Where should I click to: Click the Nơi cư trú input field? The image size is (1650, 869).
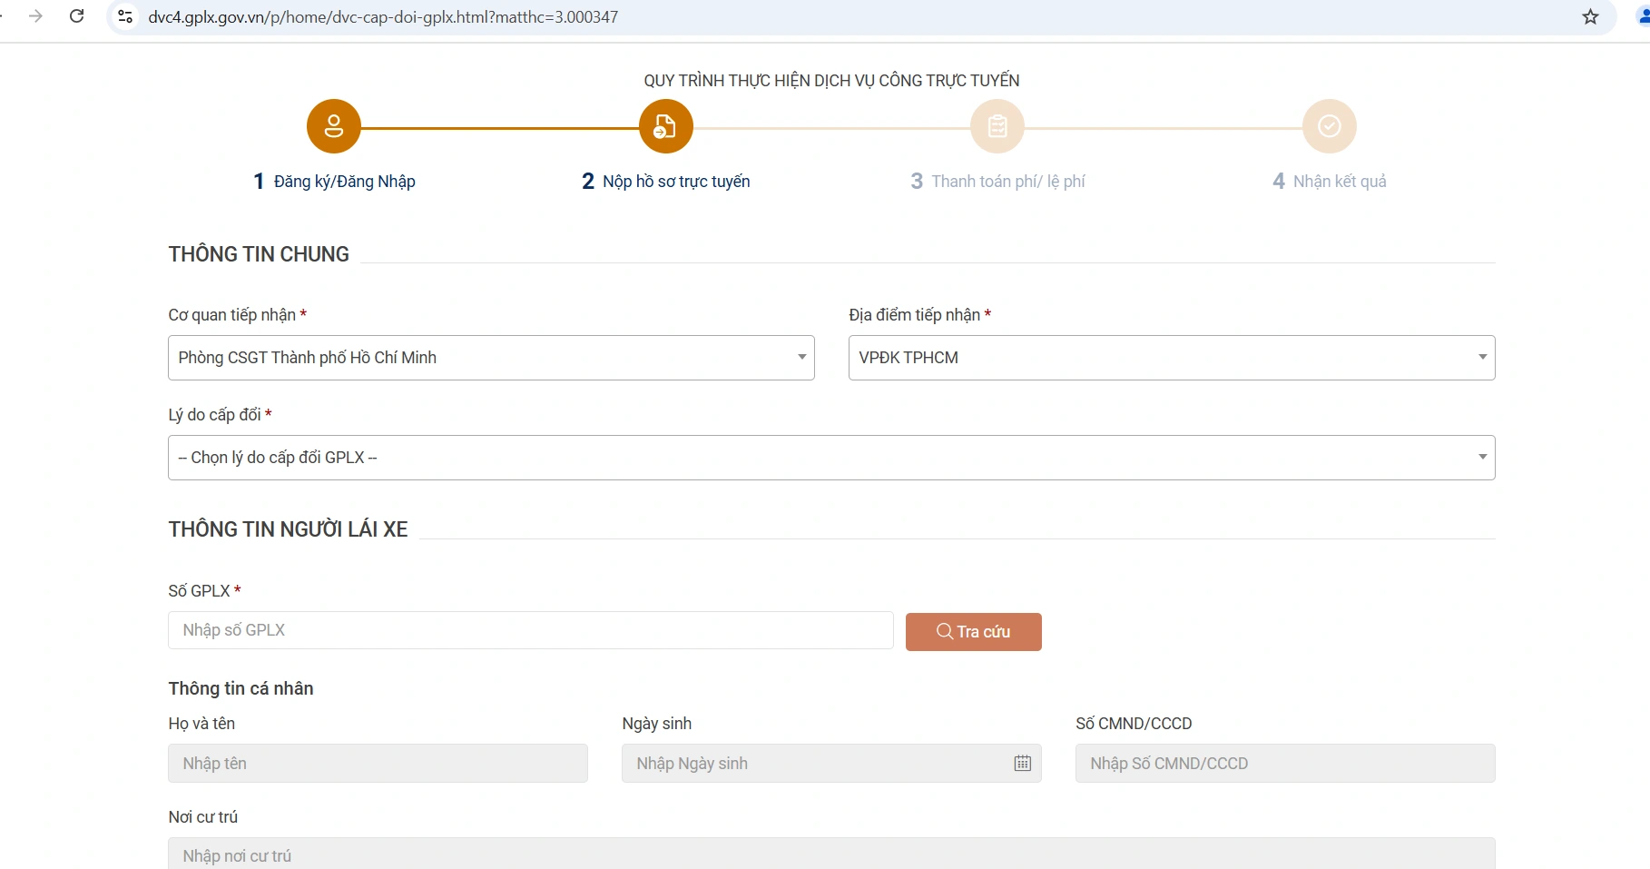[x=831, y=854]
